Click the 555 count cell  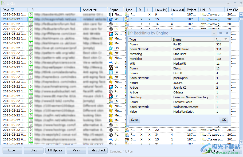[x=219, y=45]
